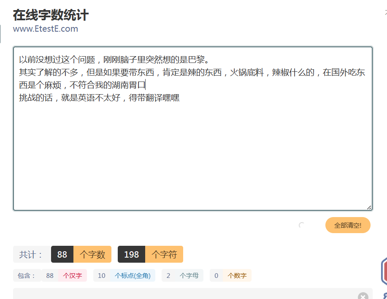The image size is (387, 299).
Task: Click the 全部清空! clear button
Action: 348,225
